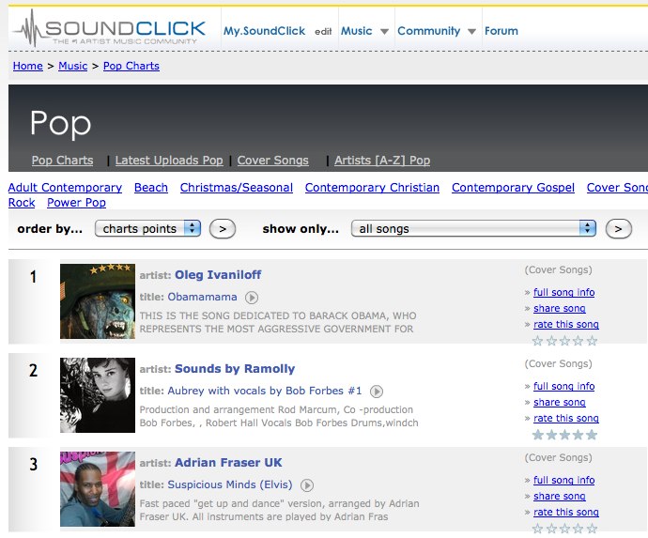View full song info for Aubrey
Image resolution: width=648 pixels, height=538 pixels.
pyautogui.click(x=563, y=386)
